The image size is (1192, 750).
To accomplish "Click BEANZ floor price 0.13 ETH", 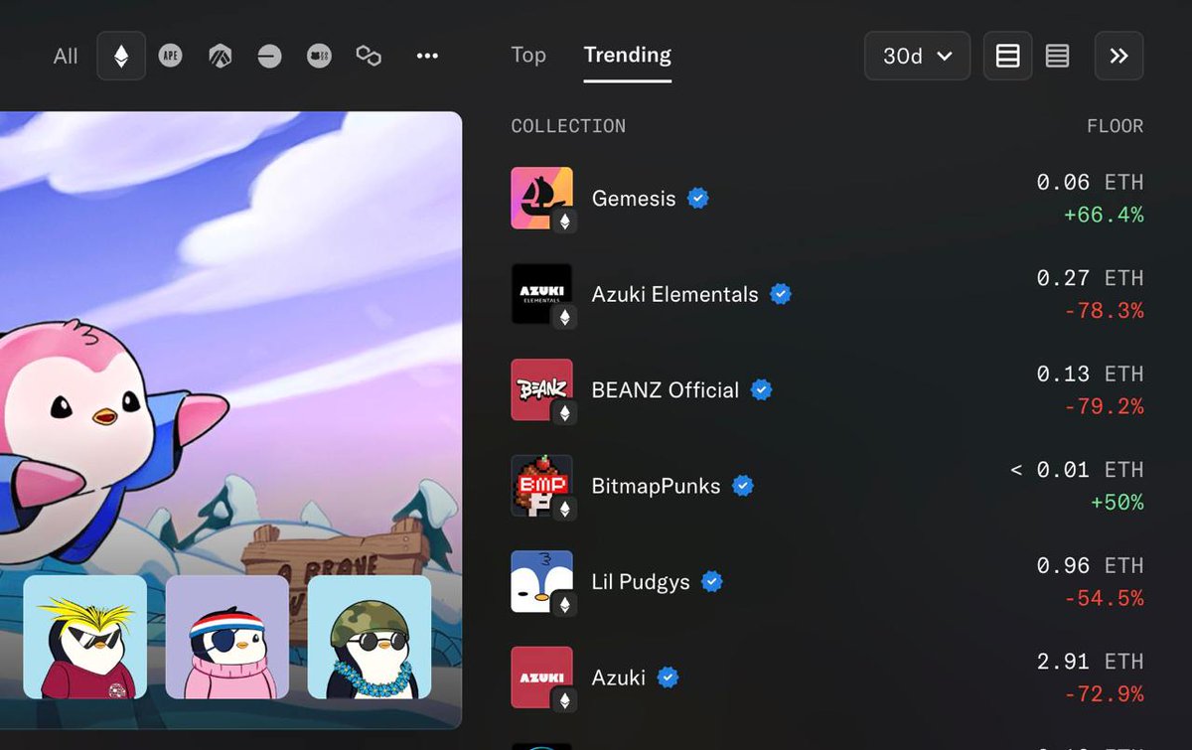I will (x=1090, y=374).
